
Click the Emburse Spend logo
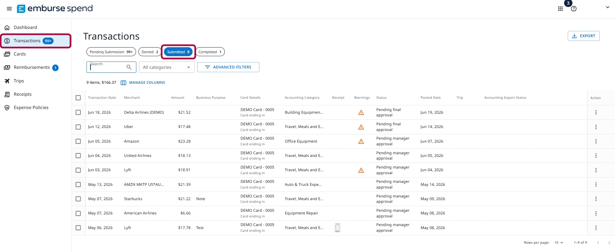point(55,8)
